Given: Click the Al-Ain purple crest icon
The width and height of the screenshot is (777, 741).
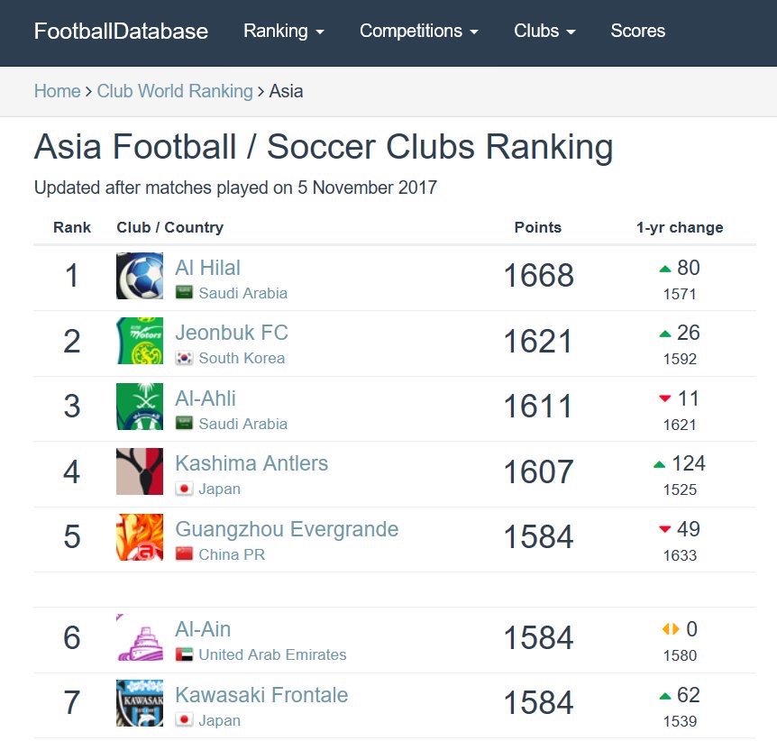Looking at the screenshot, I should coord(140,637).
